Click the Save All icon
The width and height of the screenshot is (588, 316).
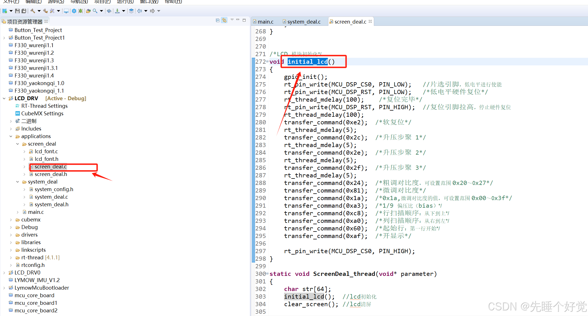(24, 11)
